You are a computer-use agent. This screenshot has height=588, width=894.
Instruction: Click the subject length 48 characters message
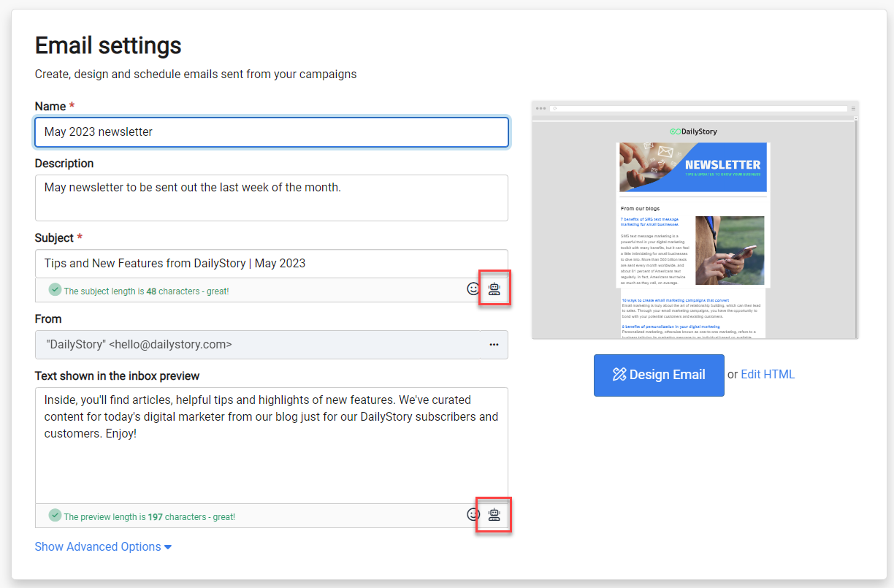coord(146,291)
